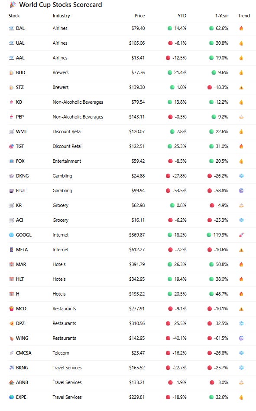The width and height of the screenshot is (256, 411).
Task: Click the pizza icon next to DPZ
Action: pos(12,323)
